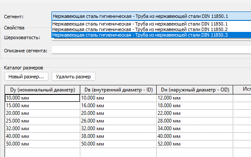Click the Dy (номинальный диаметр) column header
Viewport: 251px width, 157px height.
tap(42, 90)
